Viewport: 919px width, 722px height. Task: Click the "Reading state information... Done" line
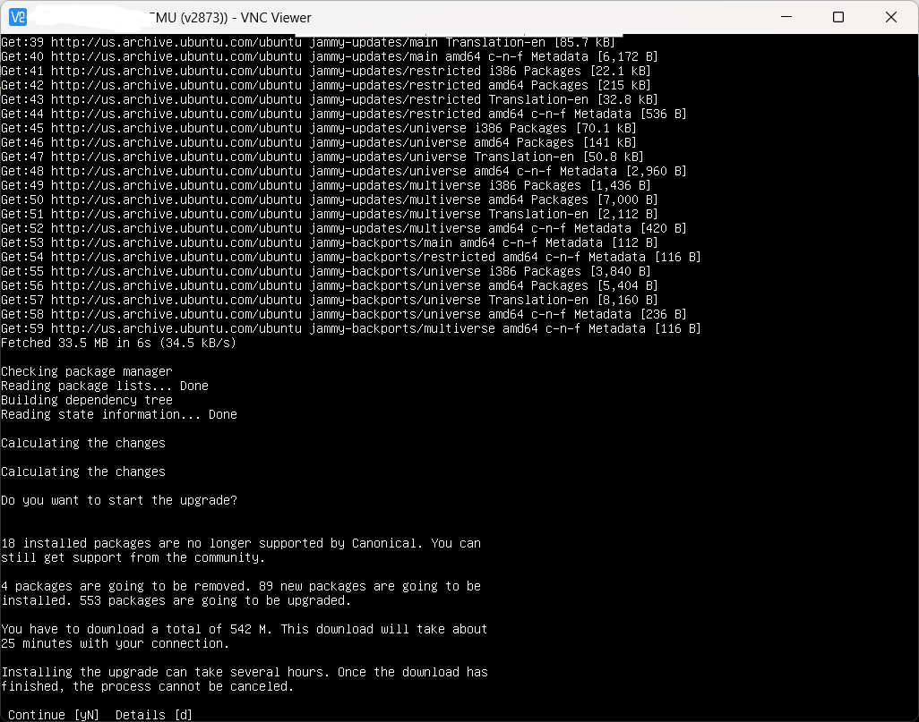pos(119,414)
